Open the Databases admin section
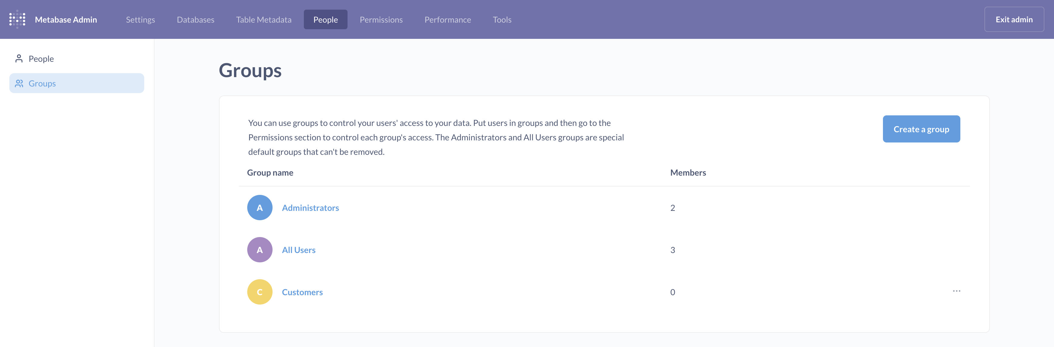 coord(195,19)
